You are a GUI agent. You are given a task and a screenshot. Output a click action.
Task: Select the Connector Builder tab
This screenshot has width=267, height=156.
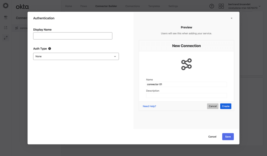pyautogui.click(x=106, y=6)
